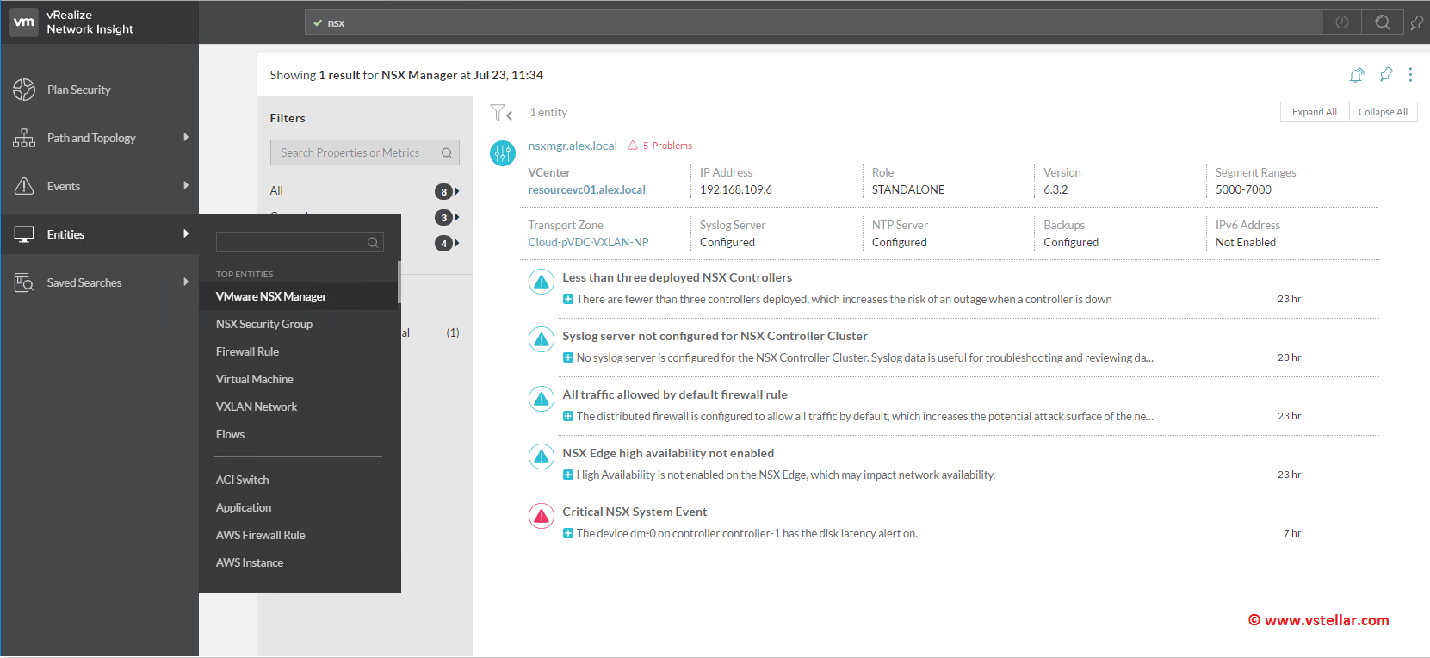Click the time range clock icon
This screenshot has height=658, width=1430.
(x=1341, y=22)
